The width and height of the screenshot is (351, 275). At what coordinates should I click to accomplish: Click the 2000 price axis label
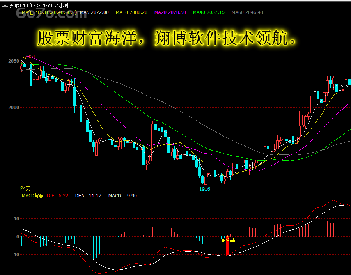click(14, 108)
